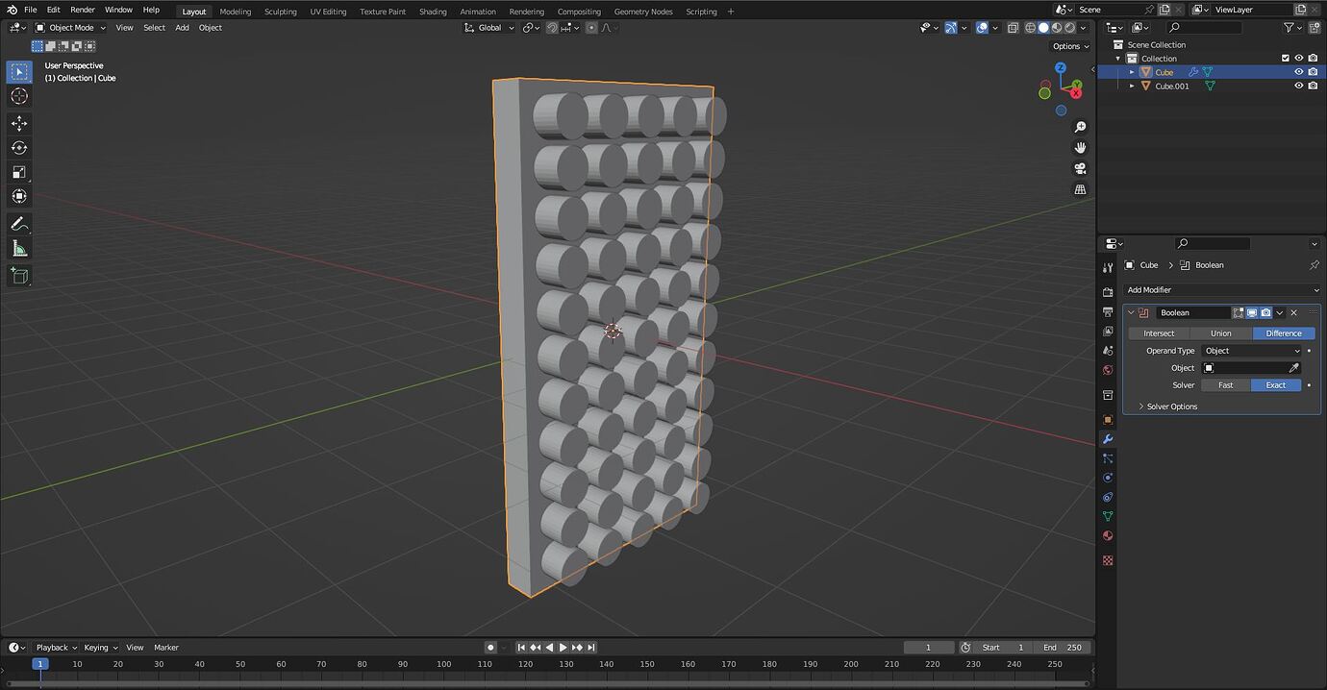Viewport: 1327px width, 690px height.
Task: Open the Scene properties tab
Action: (1108, 351)
